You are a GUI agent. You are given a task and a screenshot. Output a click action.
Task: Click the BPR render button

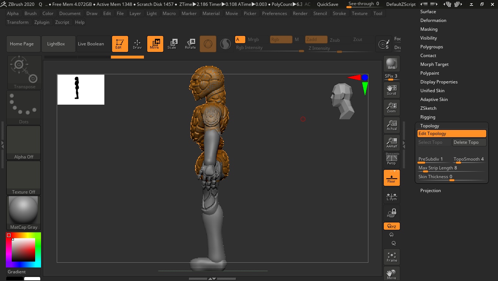coord(391,64)
